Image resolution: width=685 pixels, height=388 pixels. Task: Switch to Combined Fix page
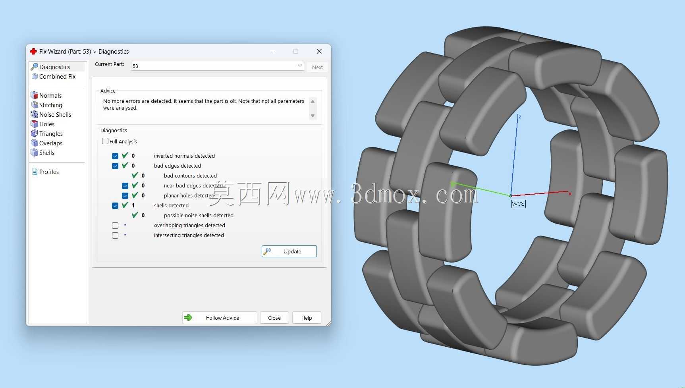point(57,76)
